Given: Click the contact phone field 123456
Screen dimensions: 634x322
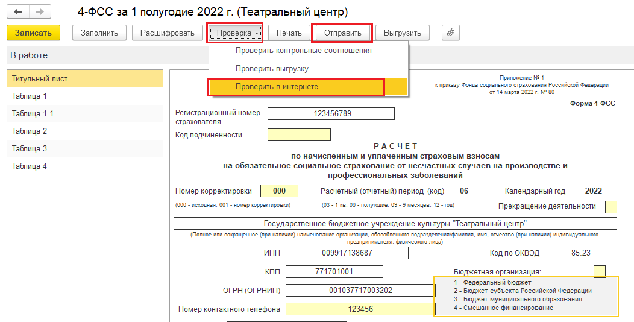Looking at the screenshot, I should pyautogui.click(x=360, y=309).
